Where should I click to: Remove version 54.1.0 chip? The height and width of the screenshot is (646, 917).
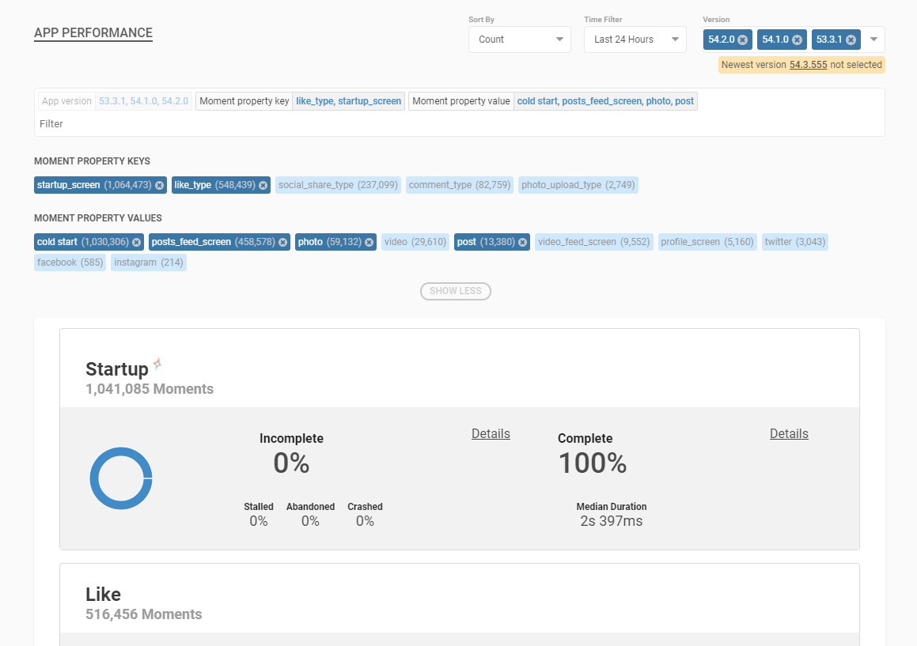tap(797, 40)
